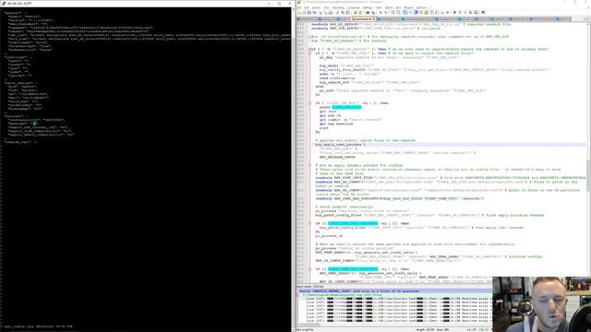The width and height of the screenshot is (591, 332).
Task: Click the Print toolbar icon
Action: point(331,12)
